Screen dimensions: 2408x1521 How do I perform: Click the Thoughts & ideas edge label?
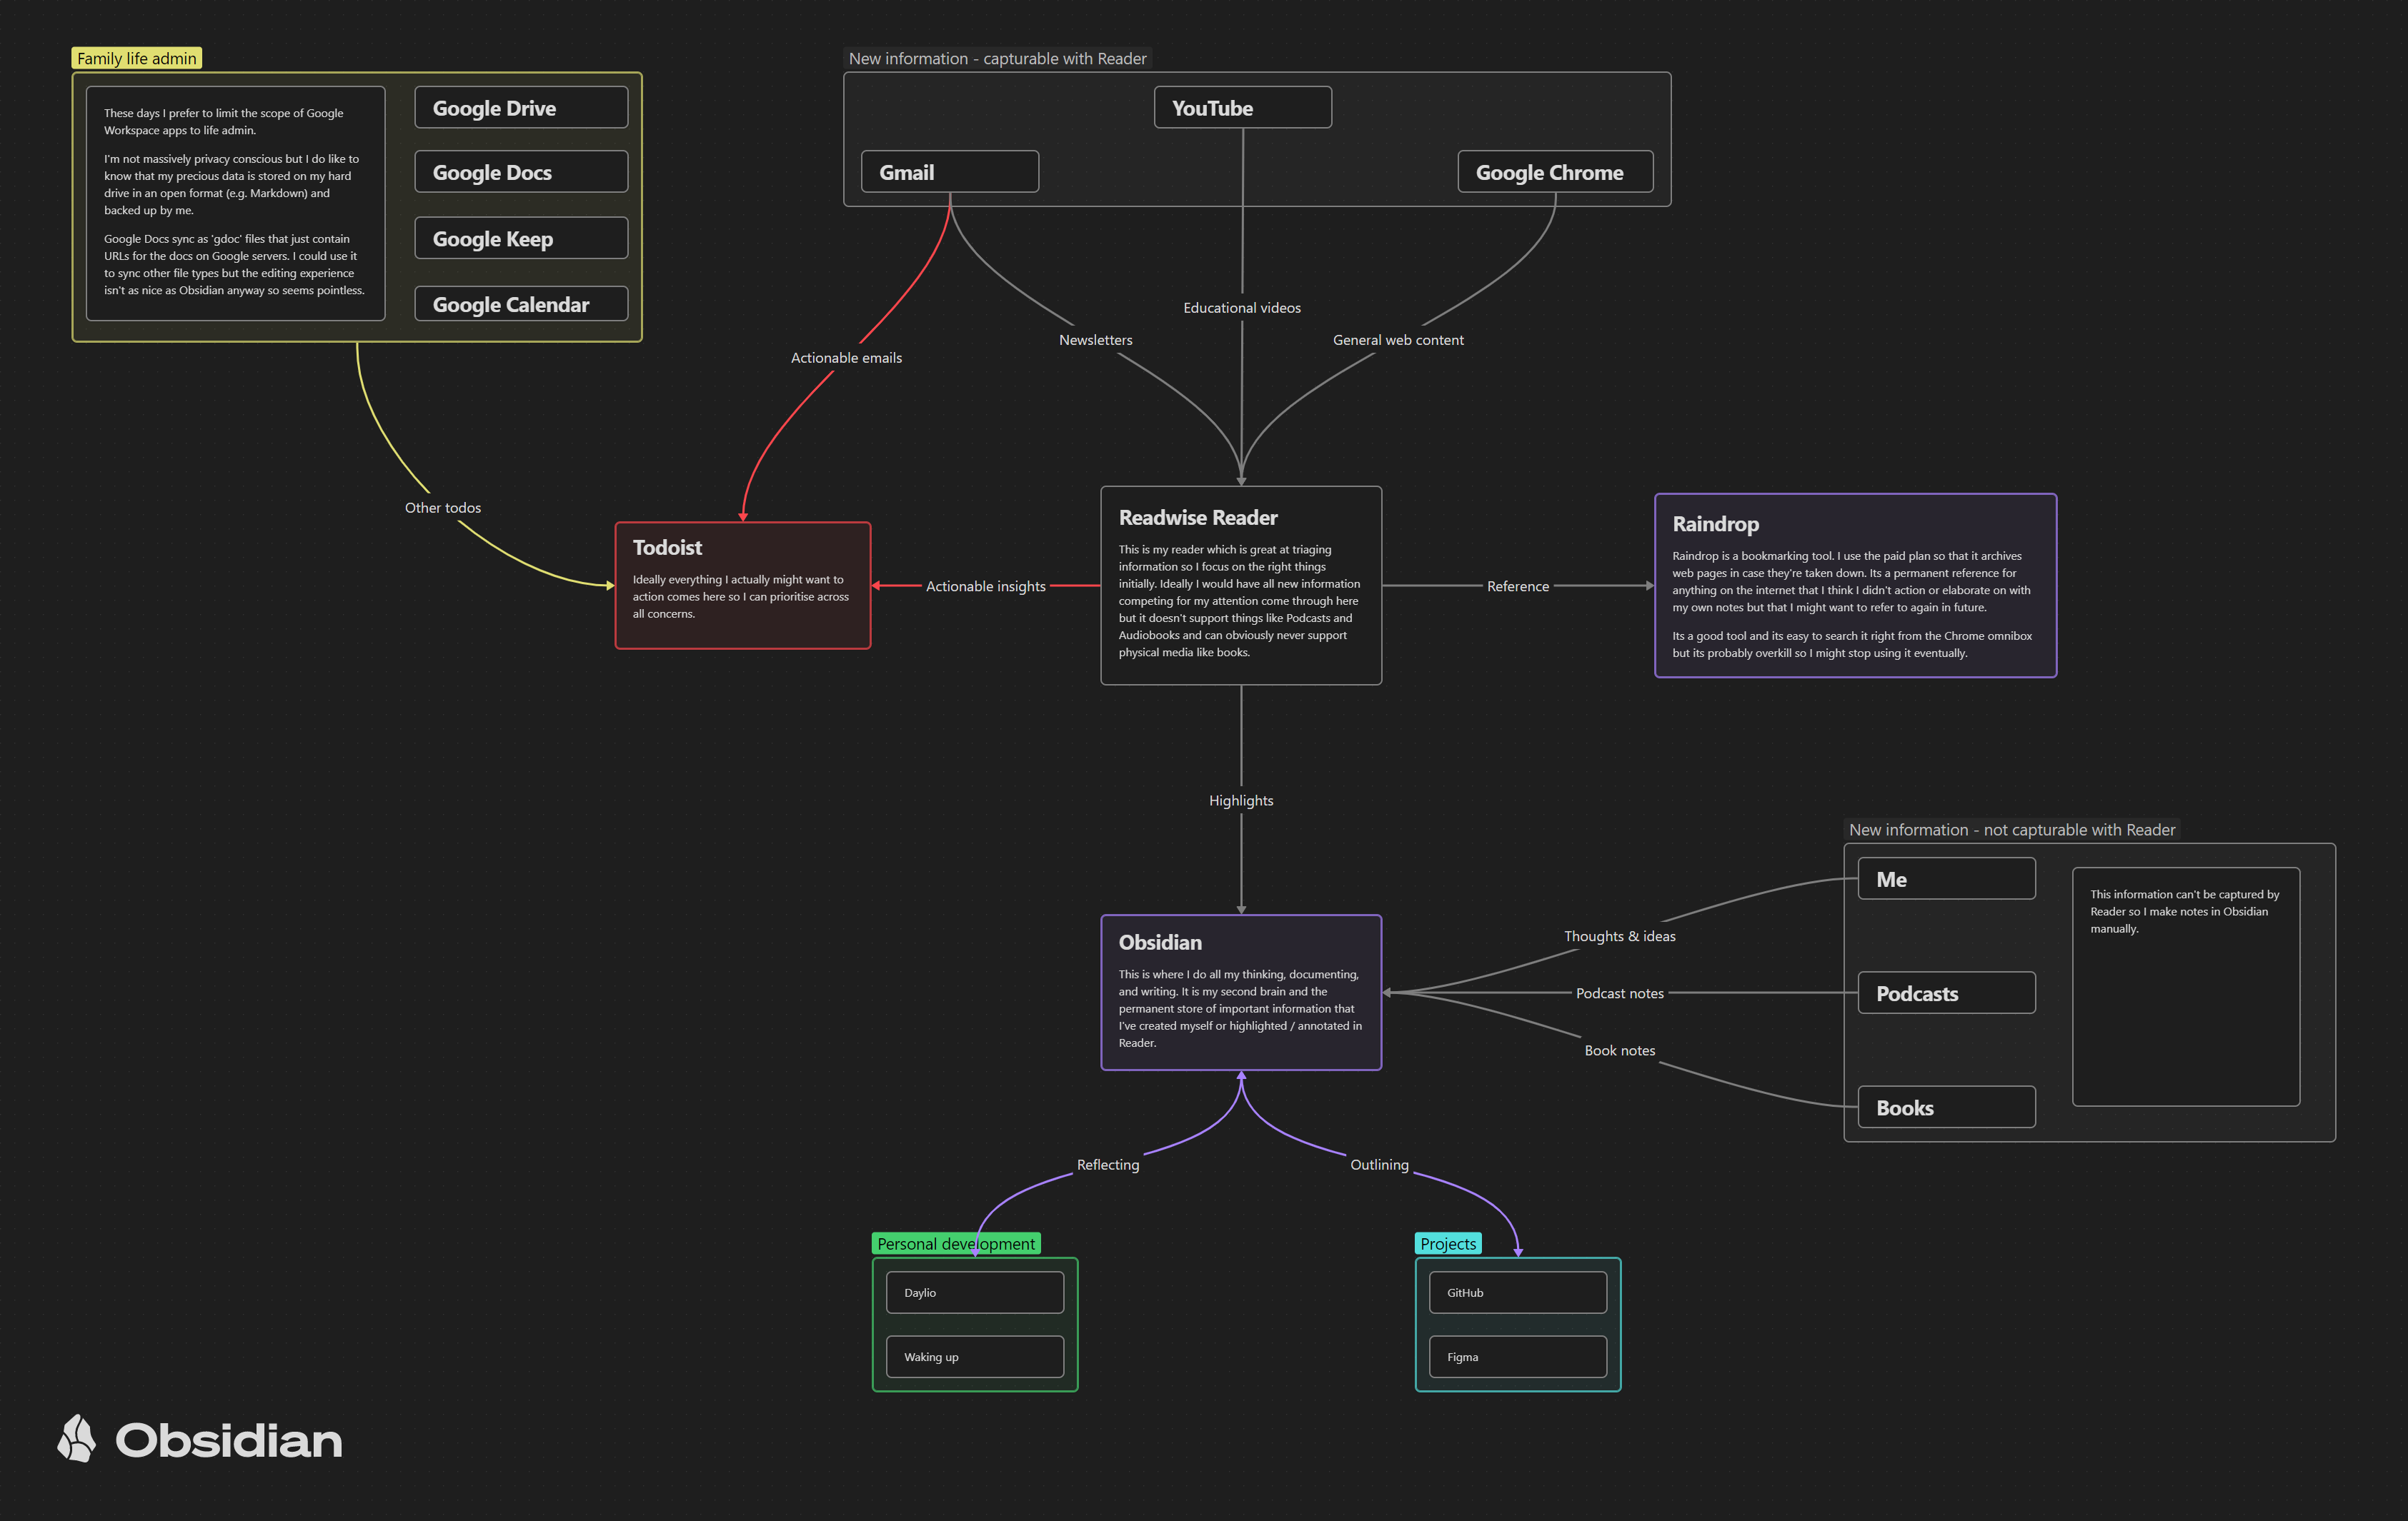tap(1619, 936)
